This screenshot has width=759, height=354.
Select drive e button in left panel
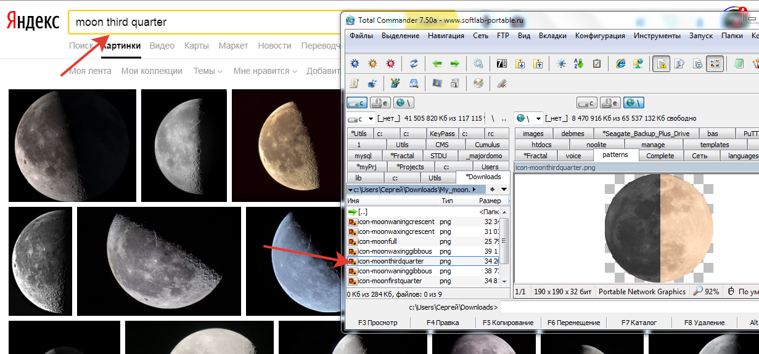382,103
